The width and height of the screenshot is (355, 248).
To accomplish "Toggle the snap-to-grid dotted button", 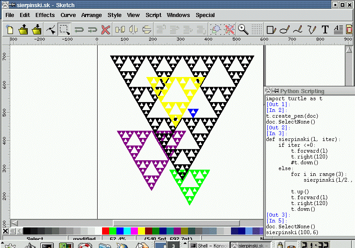I will point(257,30).
